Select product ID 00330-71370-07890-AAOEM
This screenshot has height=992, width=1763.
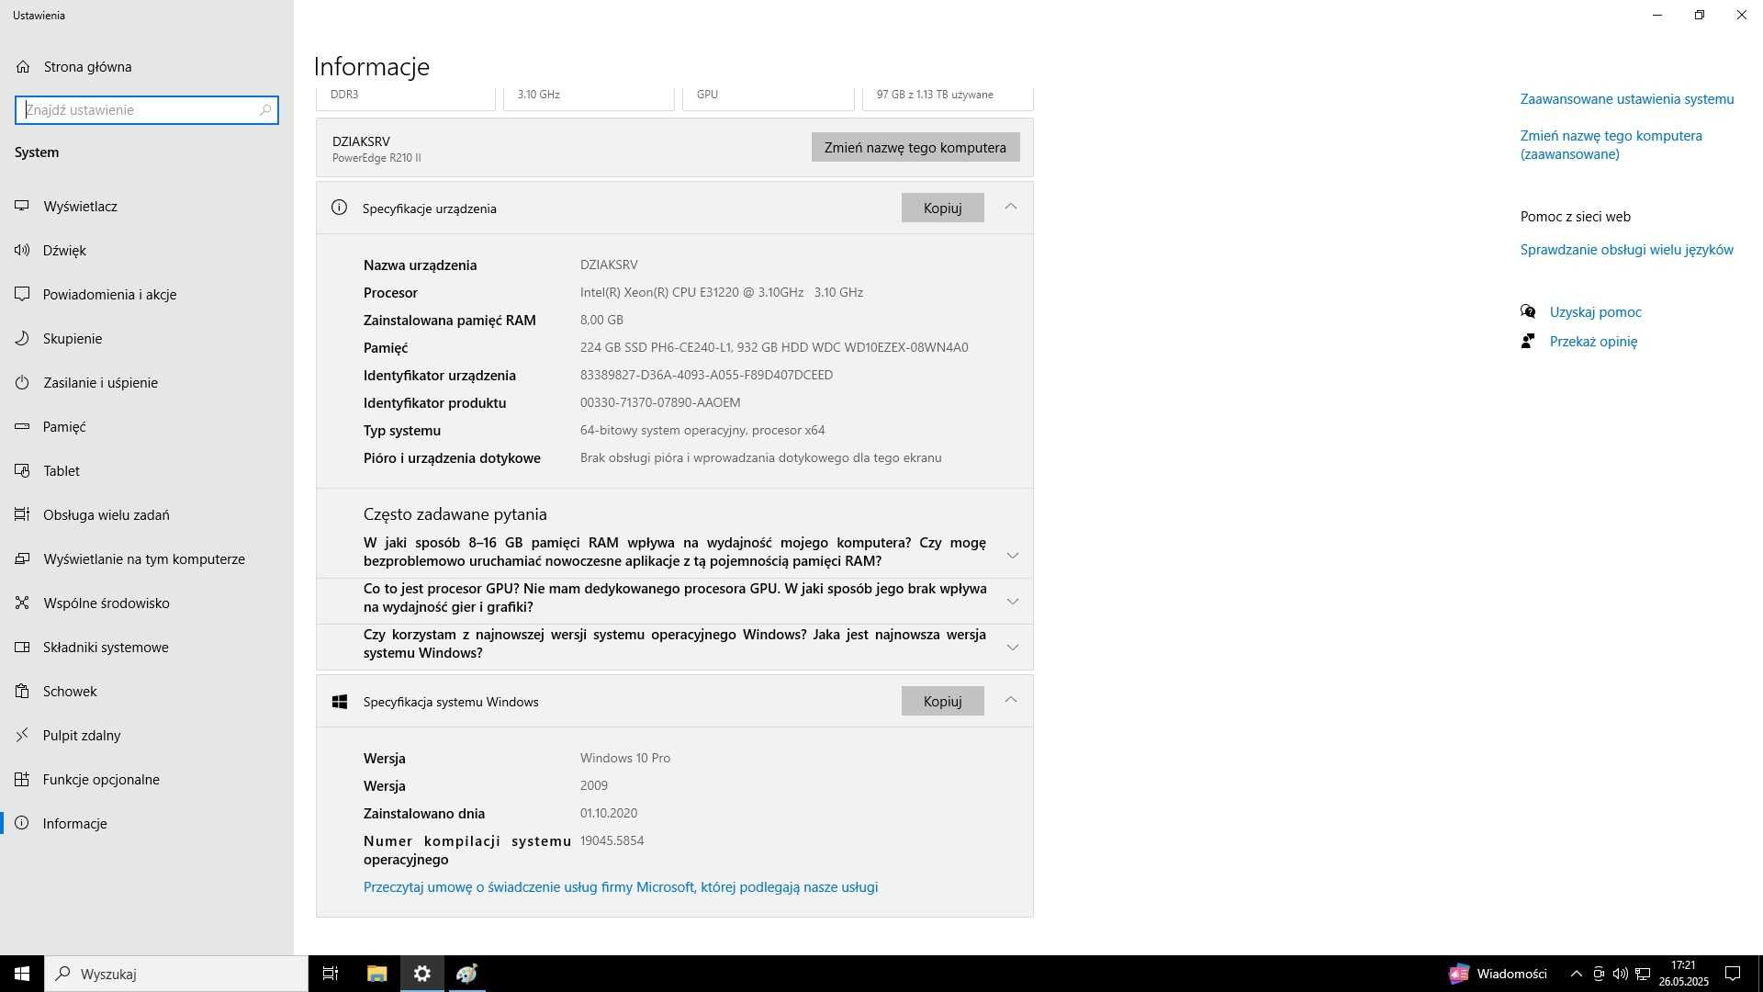[660, 402]
